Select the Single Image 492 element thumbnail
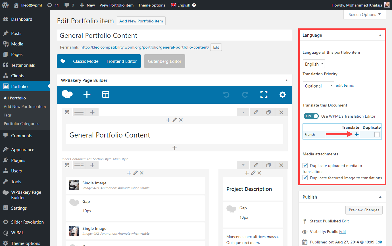This screenshot has height=246, width=392. (x=74, y=231)
